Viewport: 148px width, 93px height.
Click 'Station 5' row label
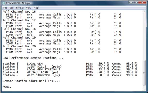coord(10,75)
